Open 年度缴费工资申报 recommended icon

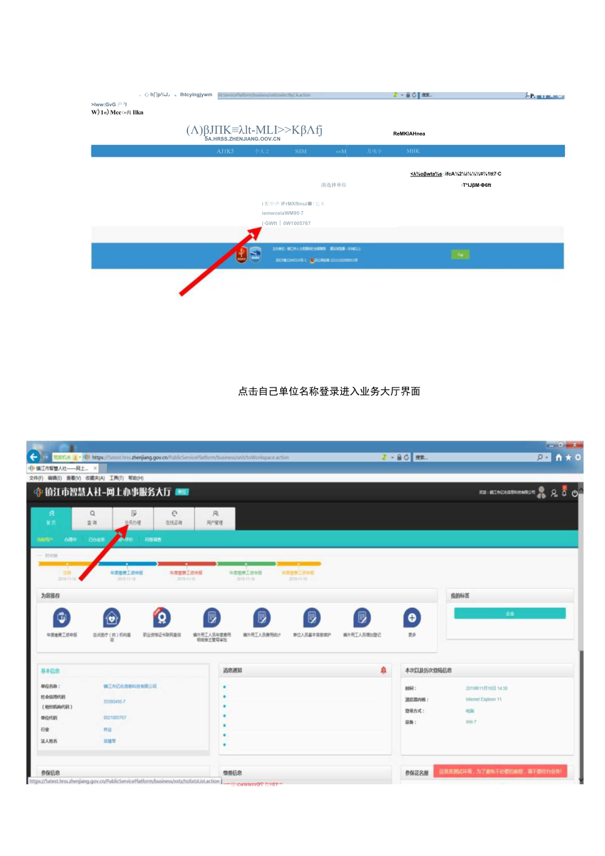click(x=62, y=618)
